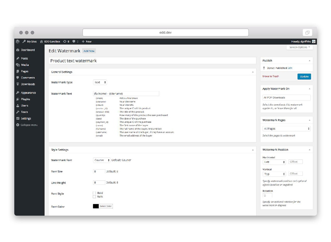Screen dimensions: 331x242
Task: Click the Downloads sidebar icon
Action: (x=18, y=84)
